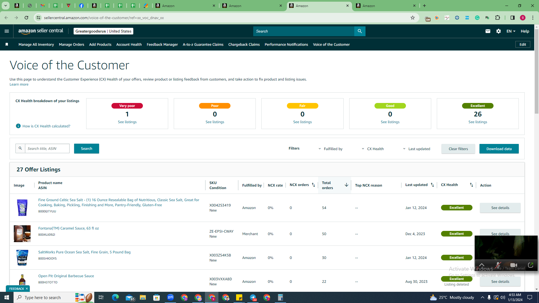This screenshot has width=539, height=303.
Task: Open the Seller Central hamburger menu
Action: [7, 31]
